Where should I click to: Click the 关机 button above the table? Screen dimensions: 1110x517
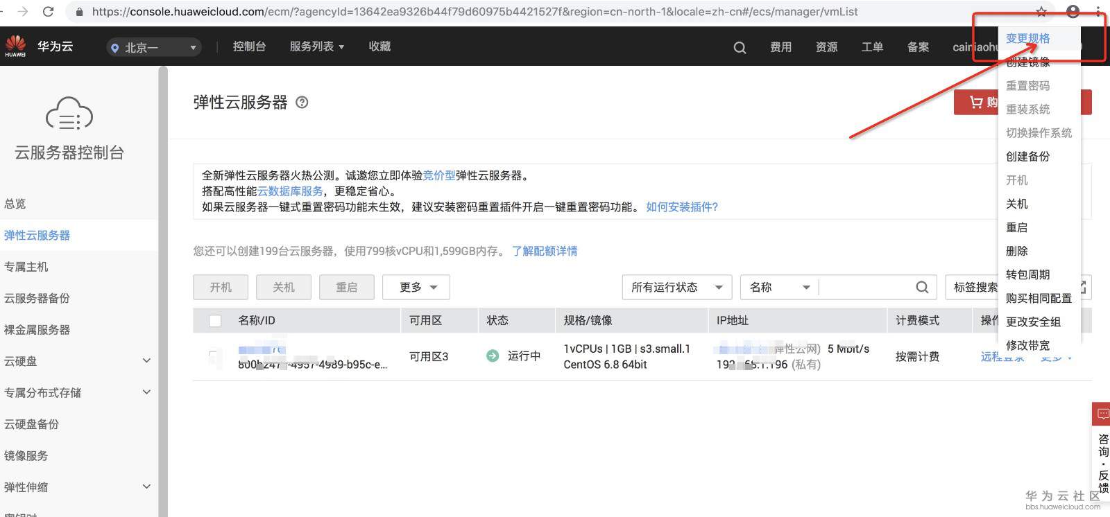283,287
